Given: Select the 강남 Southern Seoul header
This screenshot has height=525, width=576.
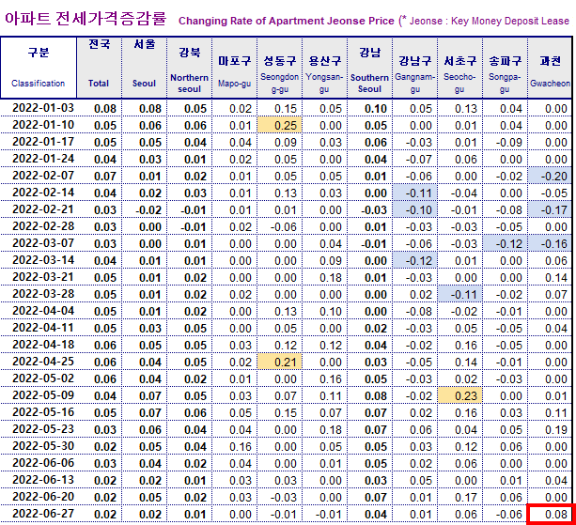Looking at the screenshot, I should (369, 68).
